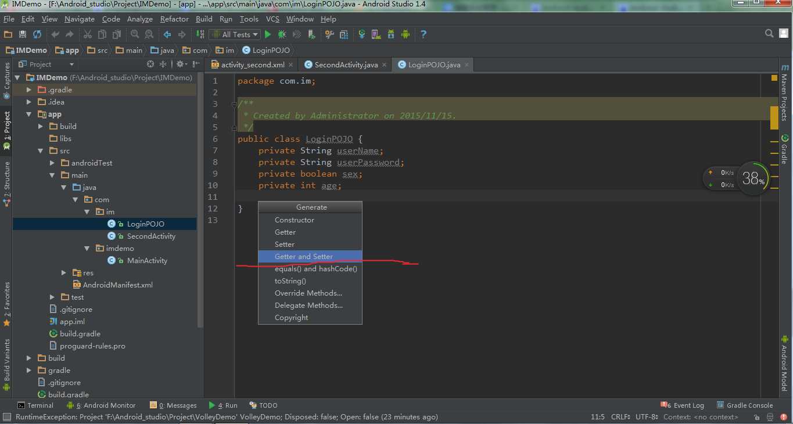This screenshot has height=424, width=793.
Task: Start debugging with the Debug bug icon
Action: pos(282,35)
